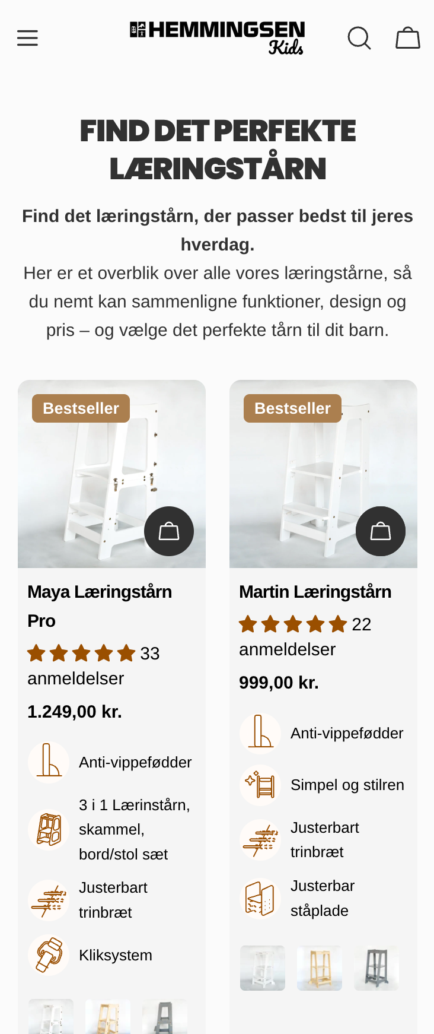Add Martin Læringstårn to cart
This screenshot has width=434, height=1034.
click(x=381, y=531)
